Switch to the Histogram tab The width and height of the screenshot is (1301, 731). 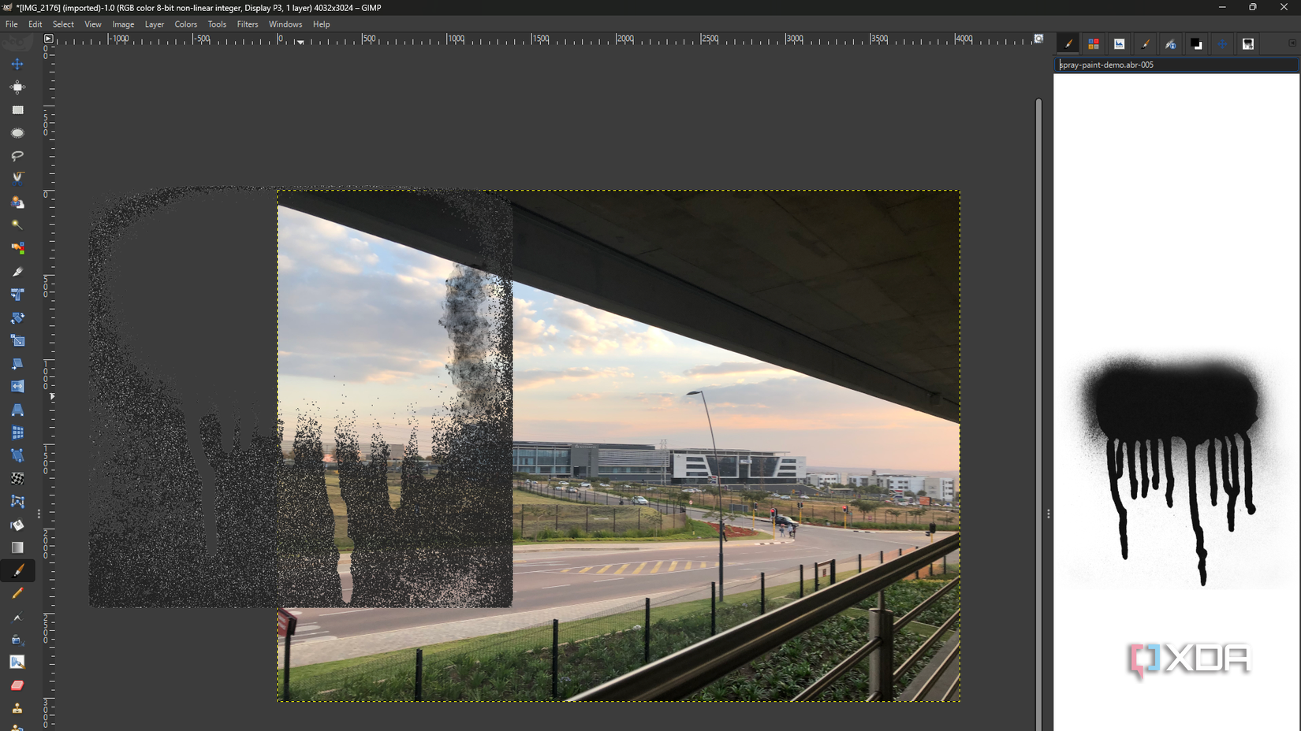point(1119,44)
